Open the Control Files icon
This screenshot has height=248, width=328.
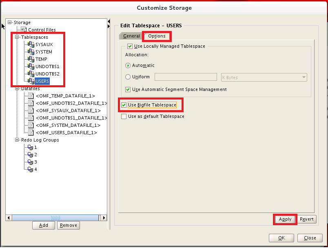(x=24, y=30)
